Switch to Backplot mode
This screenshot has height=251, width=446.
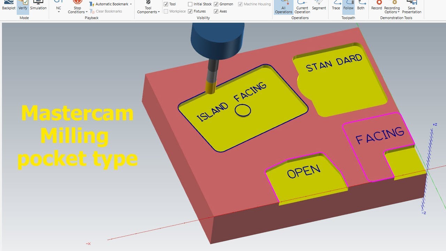coord(9,6)
